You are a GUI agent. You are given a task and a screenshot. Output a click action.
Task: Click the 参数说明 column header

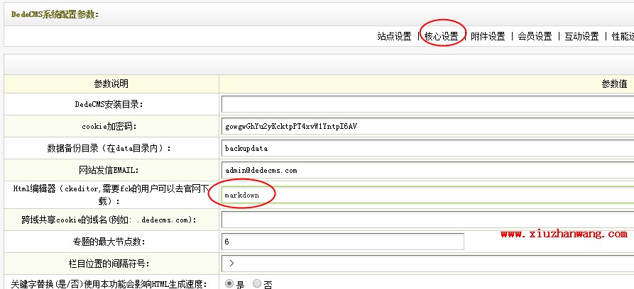(111, 84)
